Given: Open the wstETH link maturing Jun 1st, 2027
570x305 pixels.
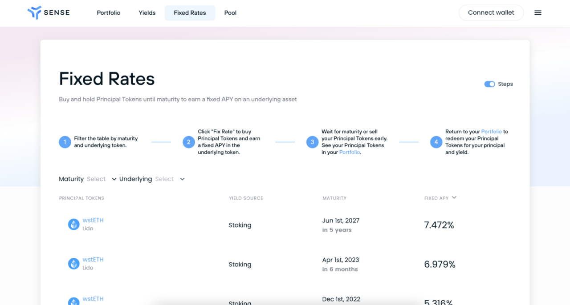Looking at the screenshot, I should pos(93,220).
